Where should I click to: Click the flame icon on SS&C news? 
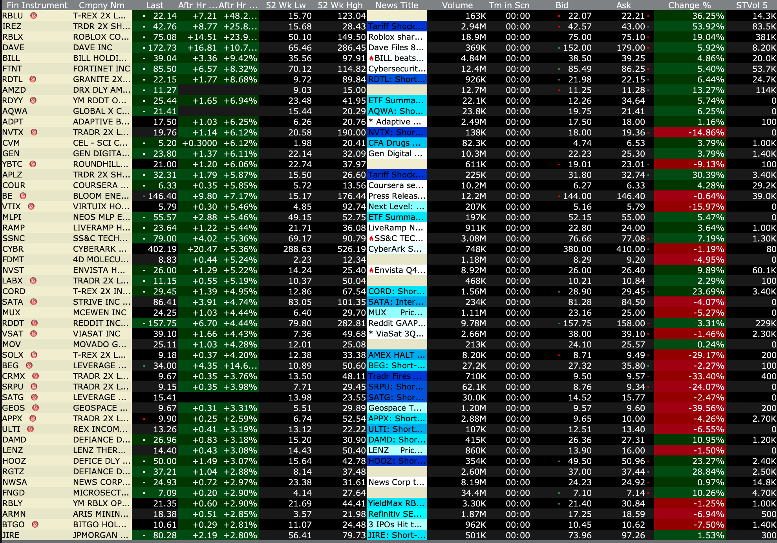pyautogui.click(x=371, y=238)
